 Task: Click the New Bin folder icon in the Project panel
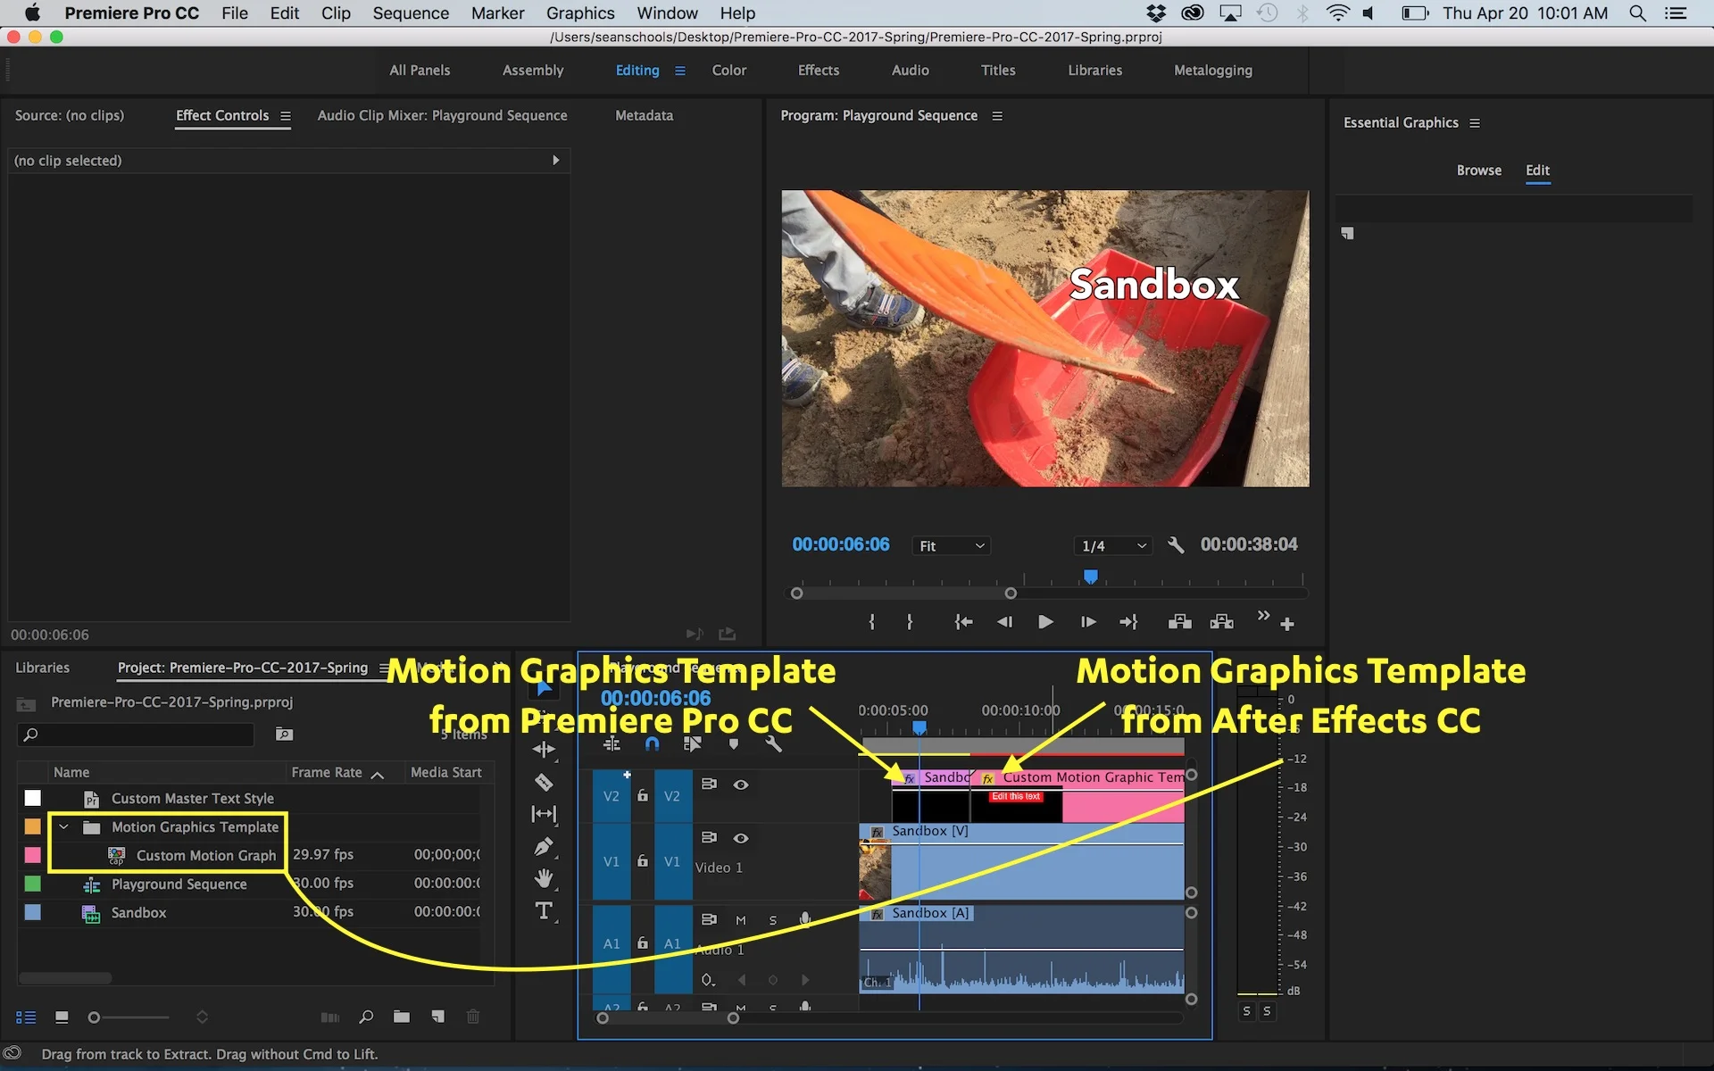pyautogui.click(x=402, y=1017)
